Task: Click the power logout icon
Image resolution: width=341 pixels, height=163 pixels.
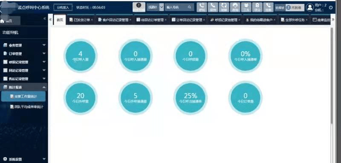Action: pos(331,7)
